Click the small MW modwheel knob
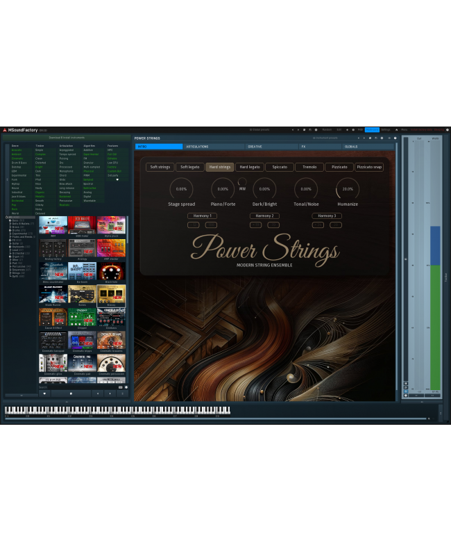Screen dimensions: 451x552 pos(242,182)
